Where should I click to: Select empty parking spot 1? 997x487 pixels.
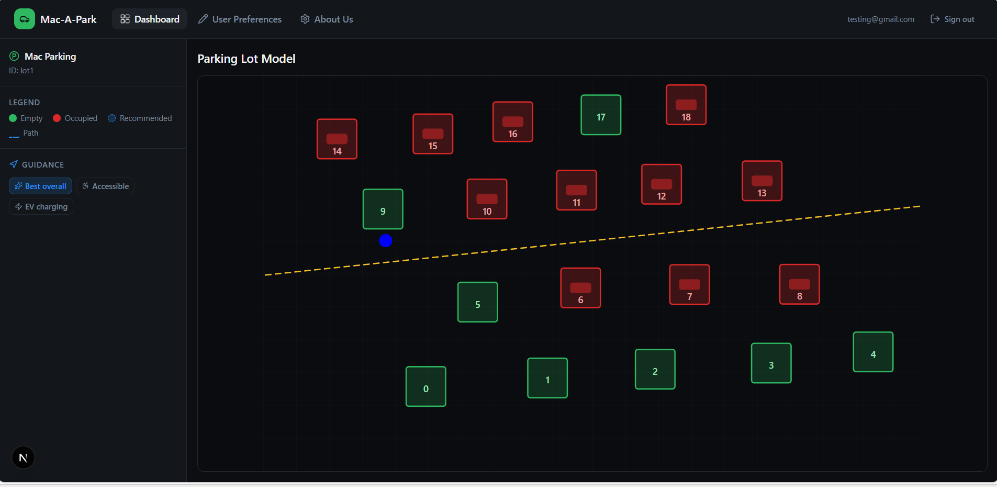click(547, 378)
